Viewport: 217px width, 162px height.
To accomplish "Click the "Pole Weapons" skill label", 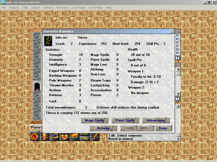I will (x=60, y=80).
